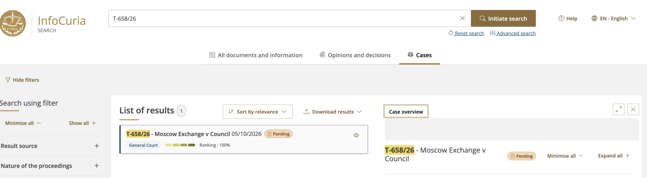Click the Pending badge in case overview
Image resolution: width=647 pixels, height=178 pixels.
pyautogui.click(x=522, y=156)
